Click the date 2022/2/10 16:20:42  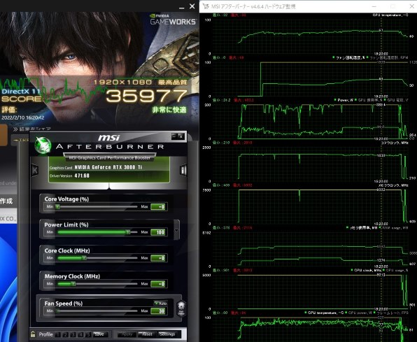coord(23,117)
